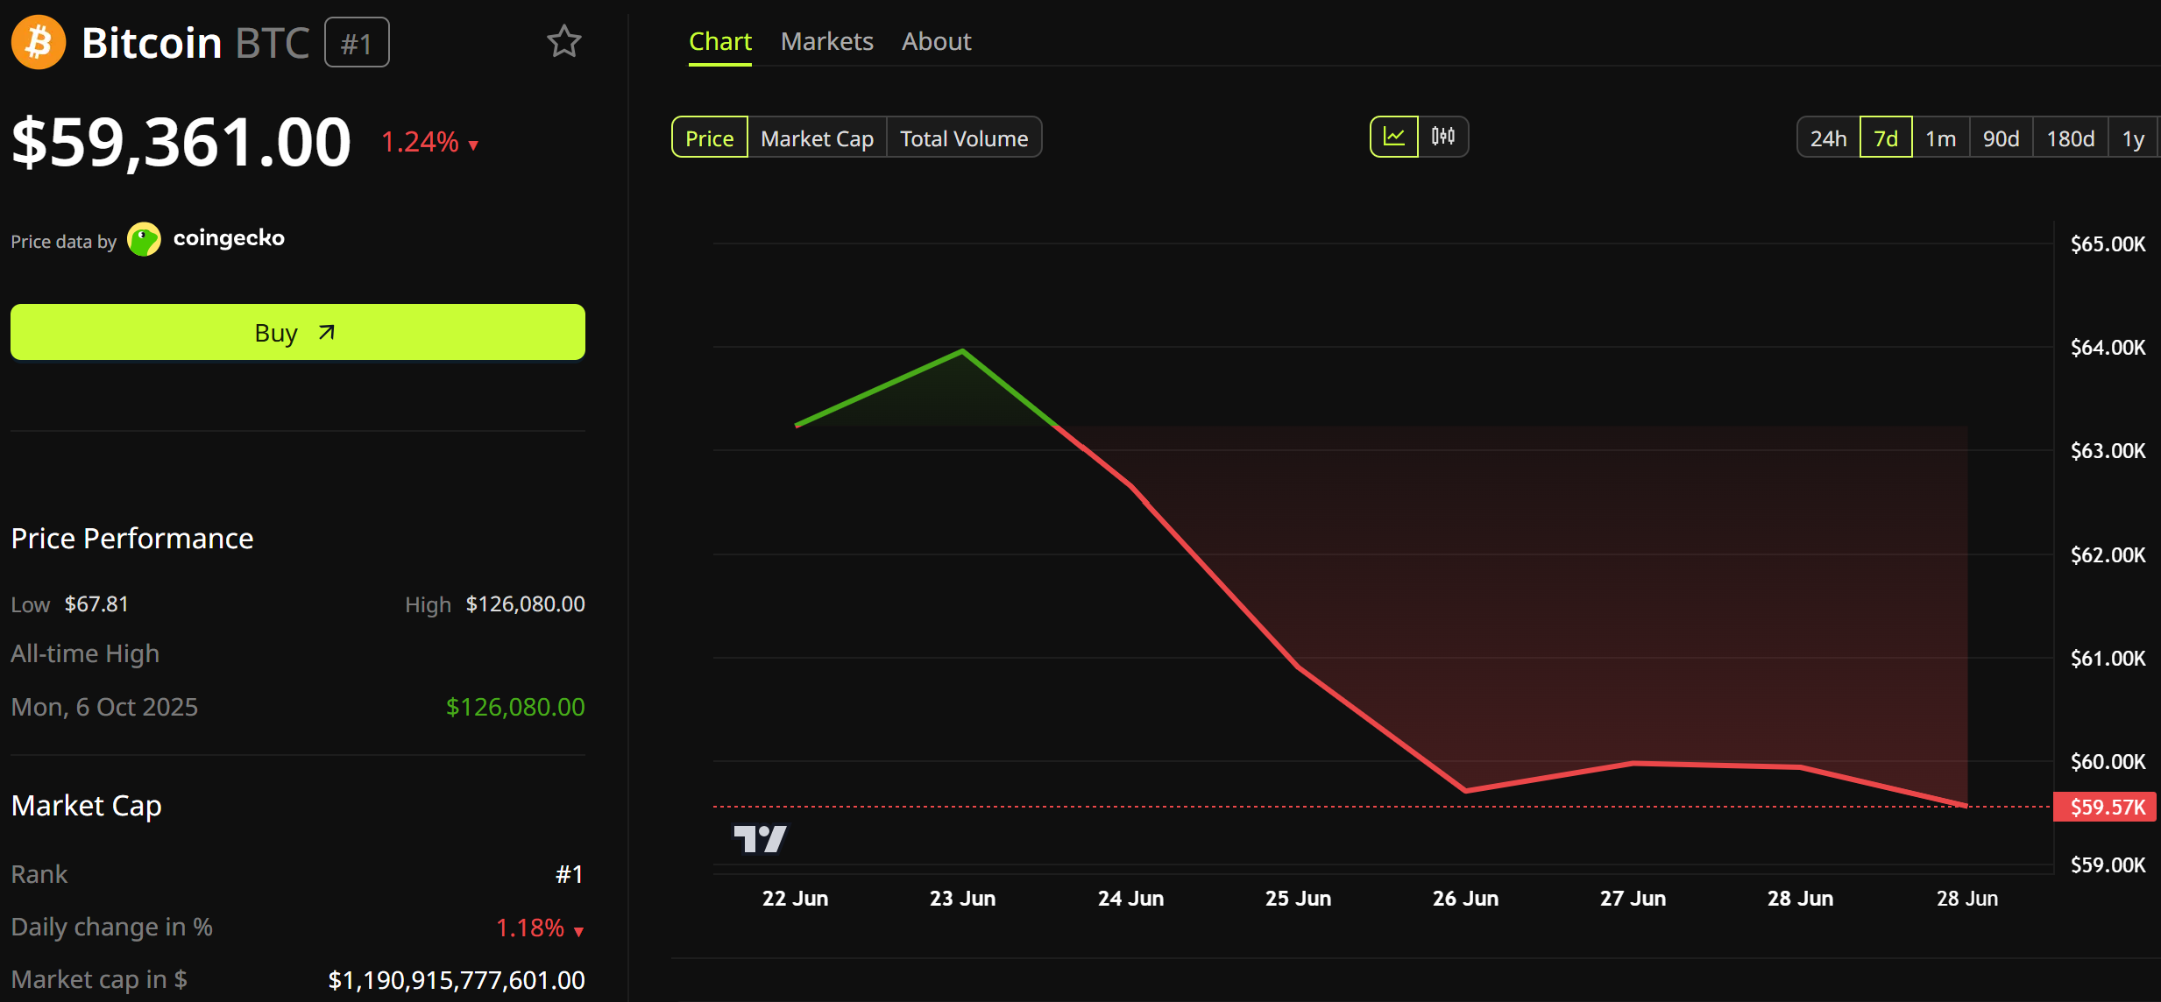Select the Price chart mode
This screenshot has width=2161, height=1002.
pyautogui.click(x=710, y=138)
